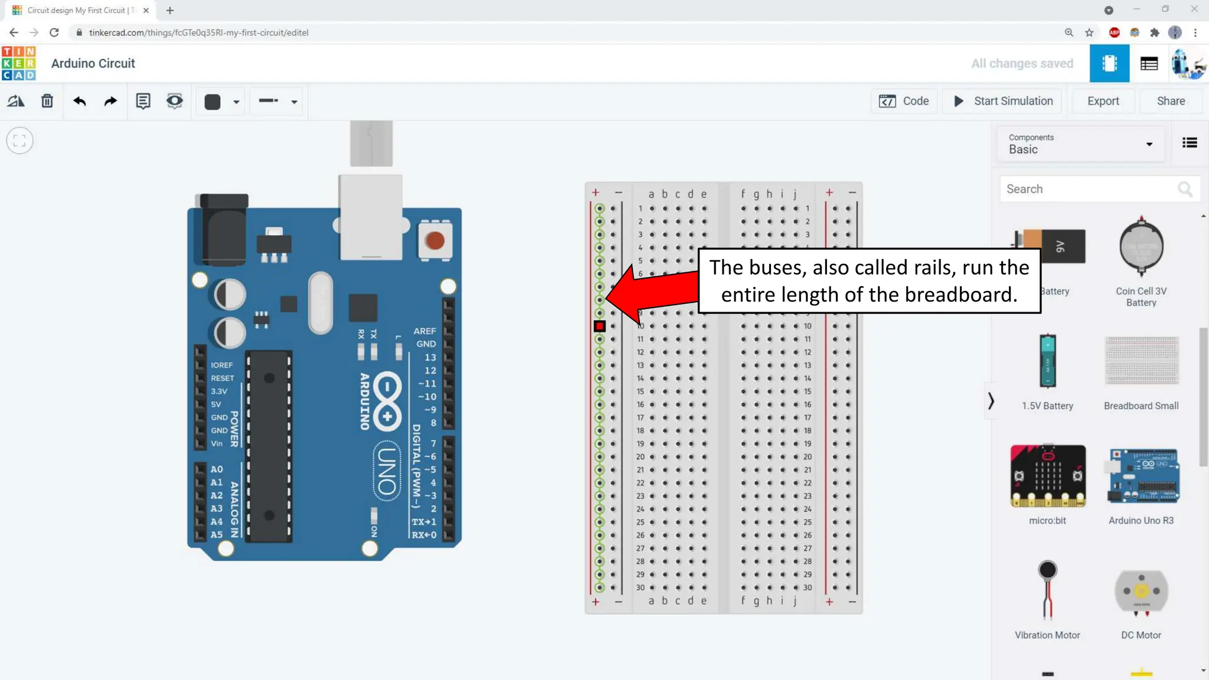Viewport: 1209px width, 680px height.
Task: Switch to component list view
Action: [x=1149, y=63]
